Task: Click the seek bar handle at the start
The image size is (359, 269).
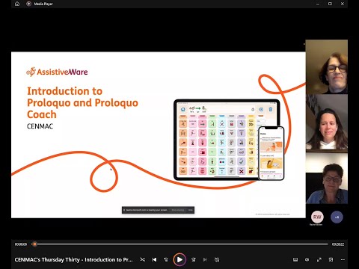Action: pos(34,244)
